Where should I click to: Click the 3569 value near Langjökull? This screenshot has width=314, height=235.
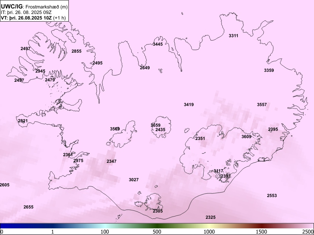point(115,129)
